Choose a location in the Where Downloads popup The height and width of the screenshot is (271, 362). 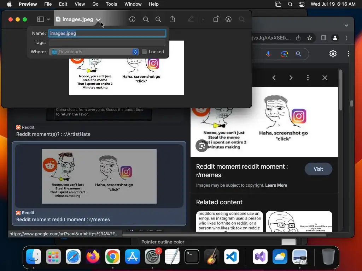94,52
